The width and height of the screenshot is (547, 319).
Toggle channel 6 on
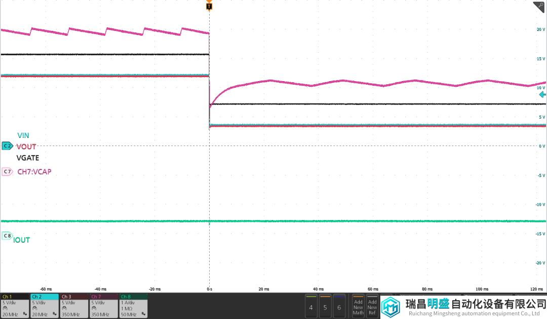pos(339,306)
